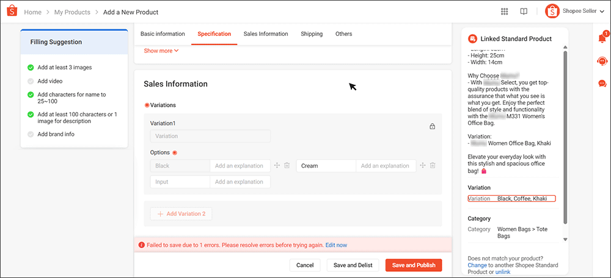This screenshot has height=278, width=611.
Task: Open the seller education book icon
Action: (x=524, y=12)
